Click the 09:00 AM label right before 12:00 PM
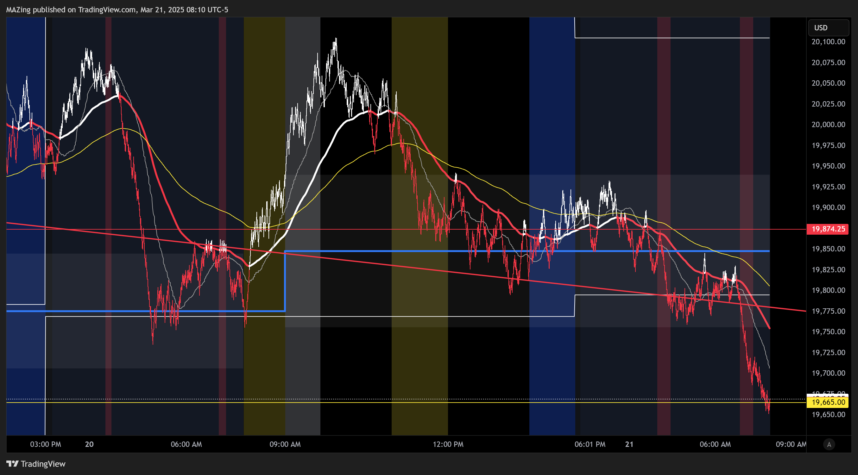Image resolution: width=858 pixels, height=475 pixels. coord(285,444)
